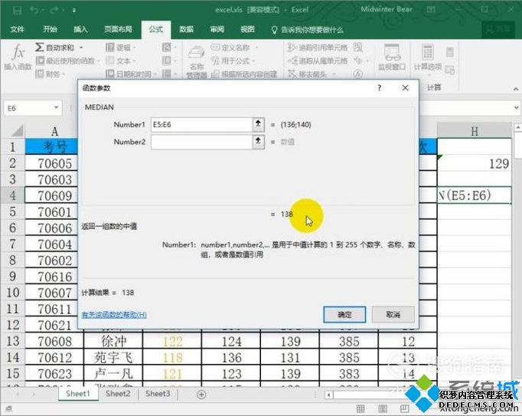Confirm dialog with OK button
The image size is (522, 416).
tap(344, 314)
